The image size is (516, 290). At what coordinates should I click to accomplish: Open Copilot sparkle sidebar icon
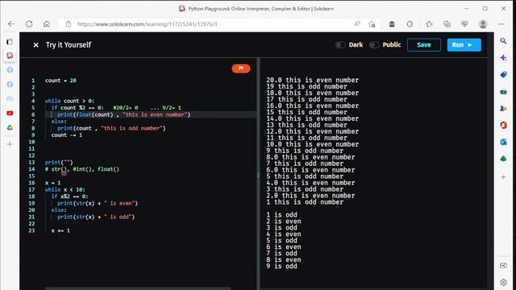pyautogui.click(x=503, y=57)
